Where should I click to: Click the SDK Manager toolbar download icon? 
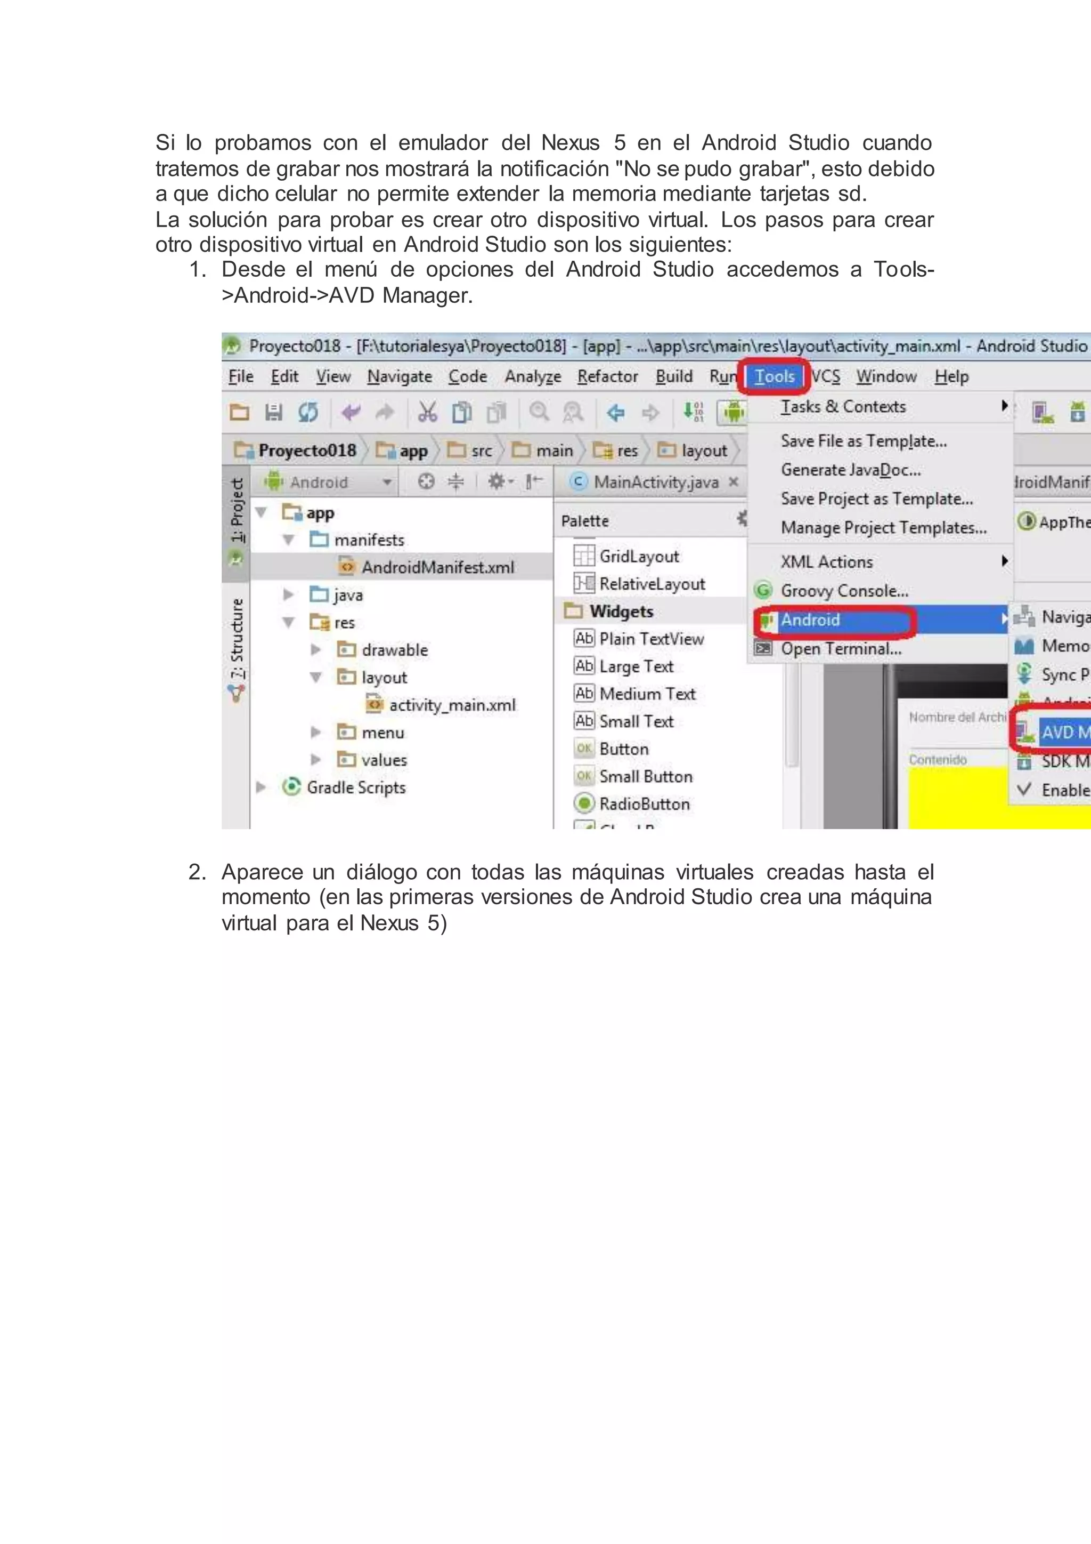pyautogui.click(x=1077, y=412)
